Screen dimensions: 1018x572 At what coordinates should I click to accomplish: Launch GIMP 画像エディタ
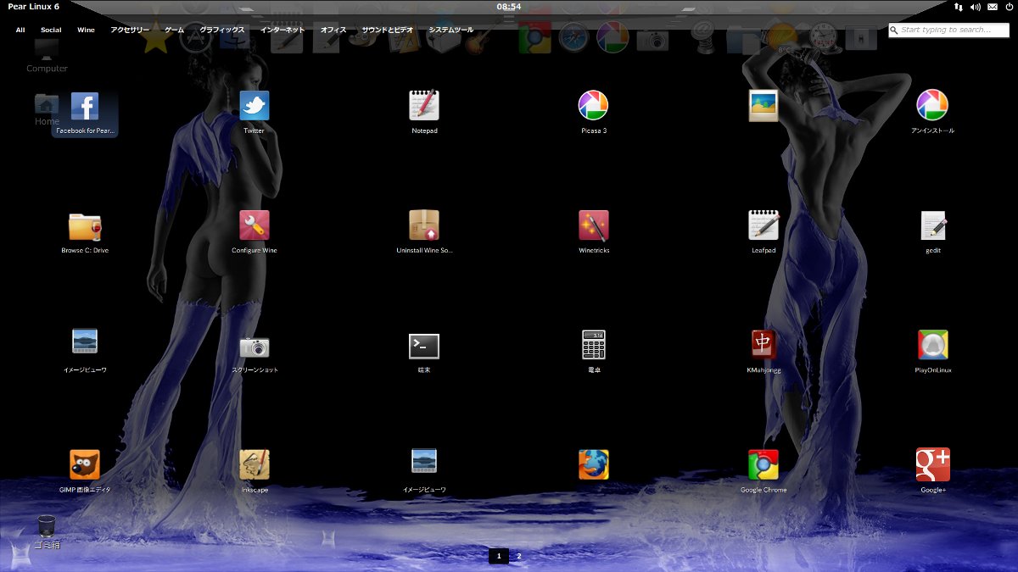[x=85, y=464]
